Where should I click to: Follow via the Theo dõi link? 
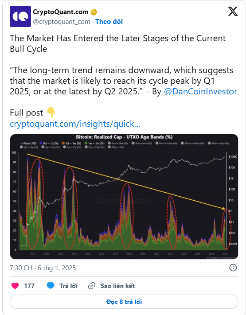tap(109, 22)
